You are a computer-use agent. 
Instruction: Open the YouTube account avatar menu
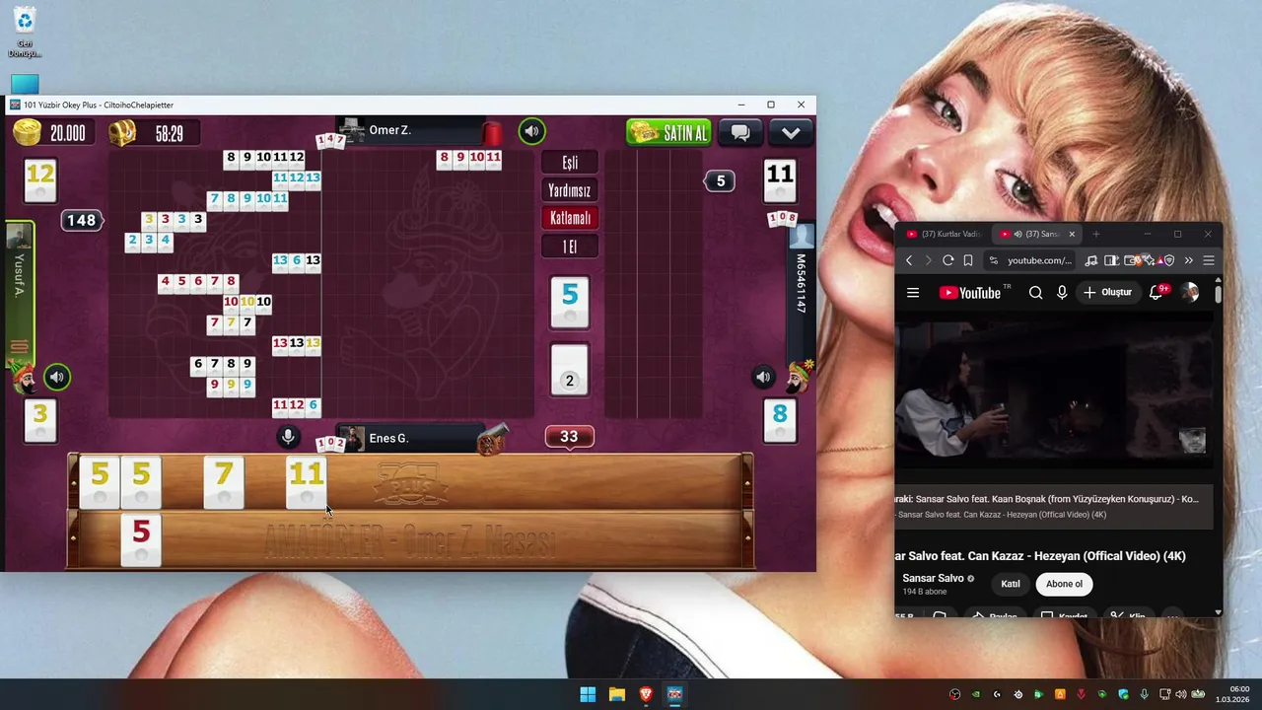(x=1191, y=293)
